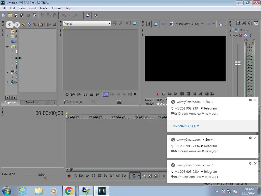Open the File menu
The width and height of the screenshot is (261, 196).
4,8
